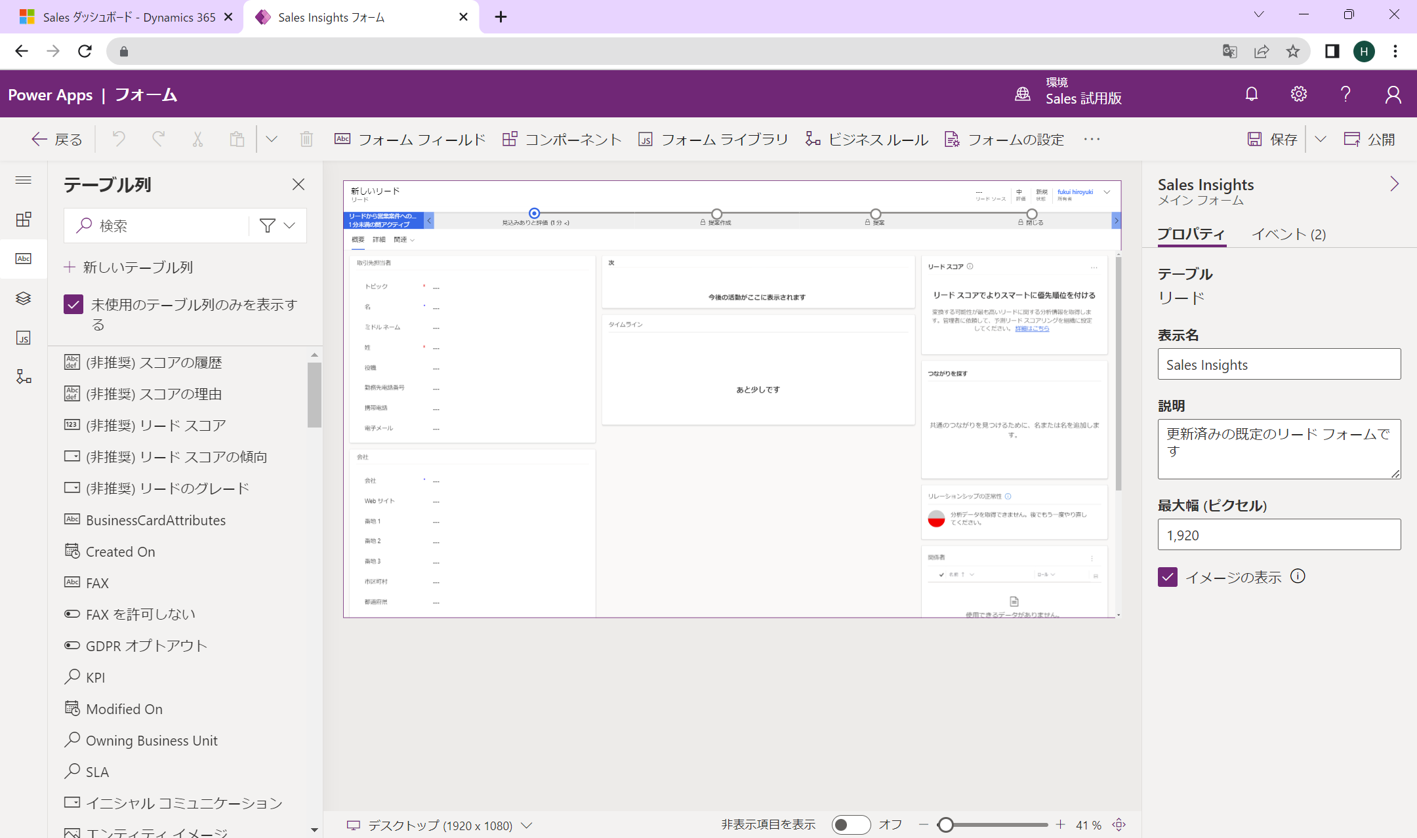Select the Form libraries JS icon in rail
The width and height of the screenshot is (1417, 838).
click(24, 338)
